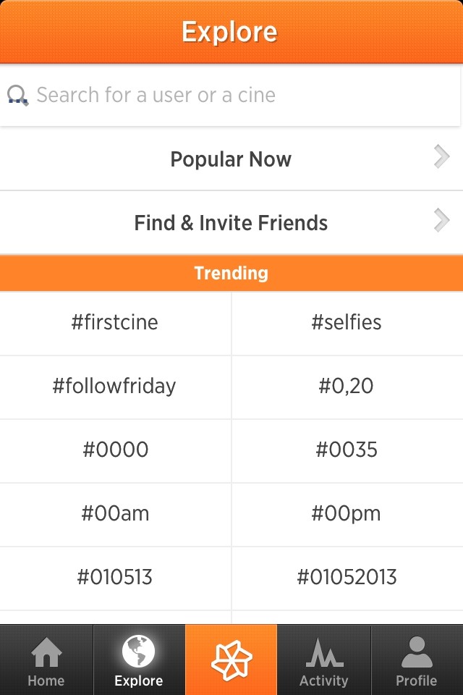The height and width of the screenshot is (695, 463).
Task: Open Find & Invite Friends chevron arrow
Action: (x=441, y=220)
